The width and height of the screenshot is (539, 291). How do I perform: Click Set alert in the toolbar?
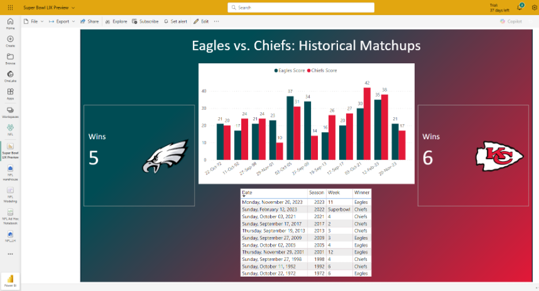[175, 21]
